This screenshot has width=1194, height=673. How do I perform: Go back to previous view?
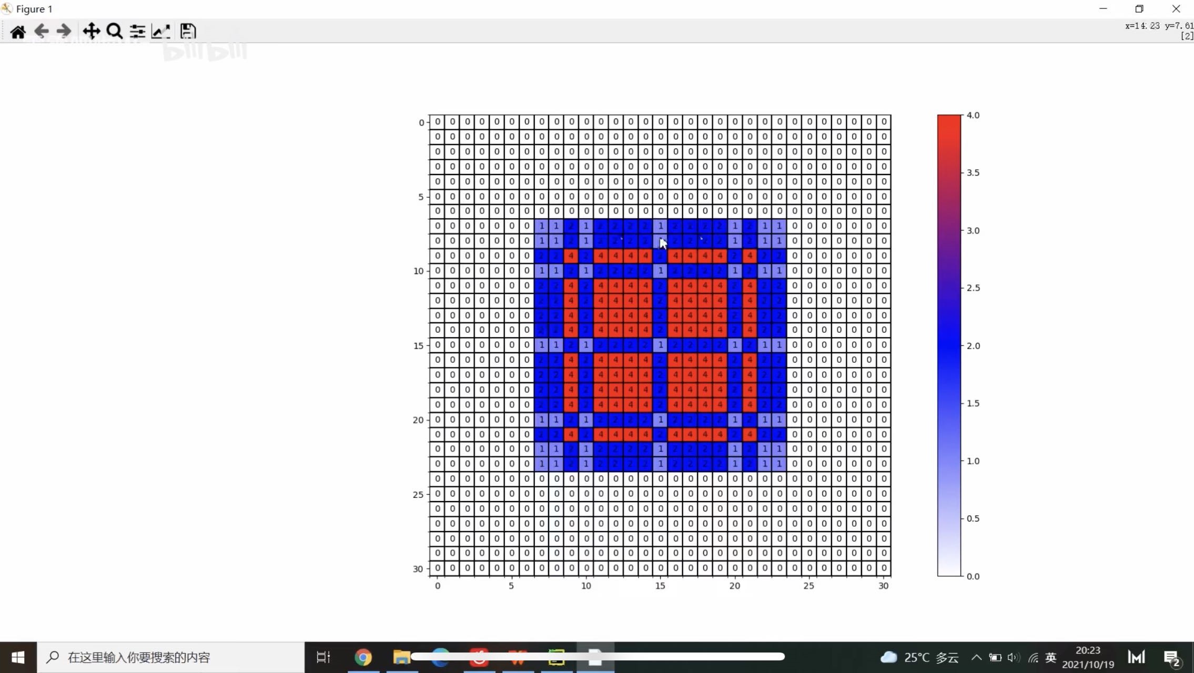[41, 32]
